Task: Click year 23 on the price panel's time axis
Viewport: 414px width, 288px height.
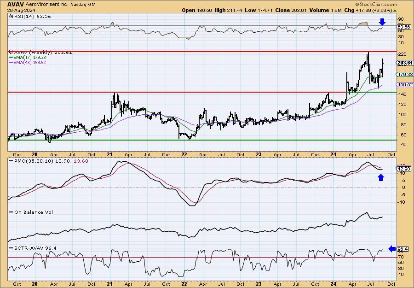Action: (x=259, y=154)
